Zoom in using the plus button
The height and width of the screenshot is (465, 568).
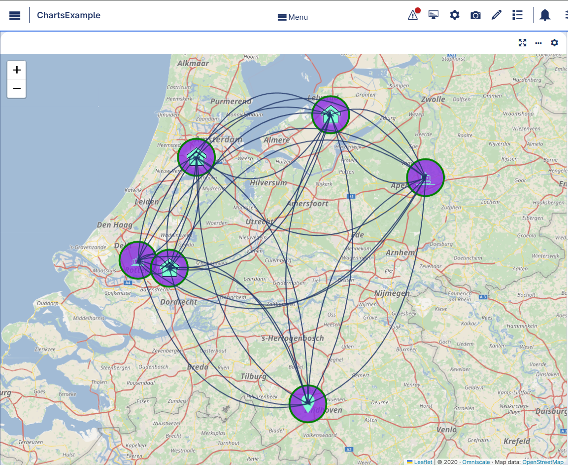(16, 70)
